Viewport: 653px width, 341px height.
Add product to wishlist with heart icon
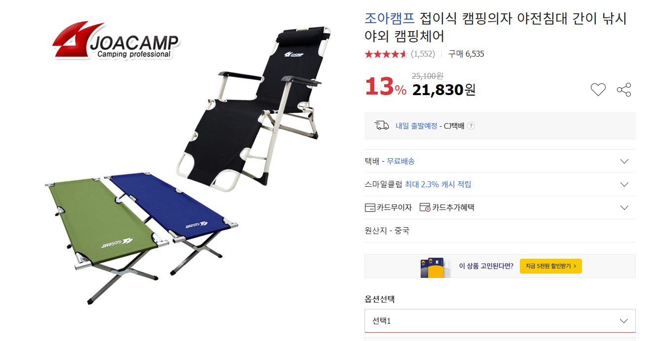tap(598, 90)
